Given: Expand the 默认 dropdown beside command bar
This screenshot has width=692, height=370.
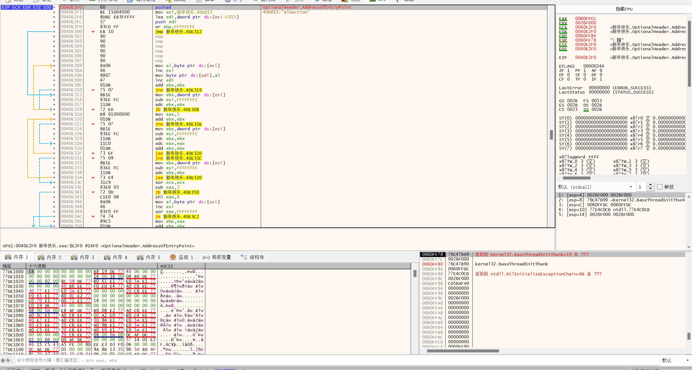Looking at the screenshot, I should point(687,360).
